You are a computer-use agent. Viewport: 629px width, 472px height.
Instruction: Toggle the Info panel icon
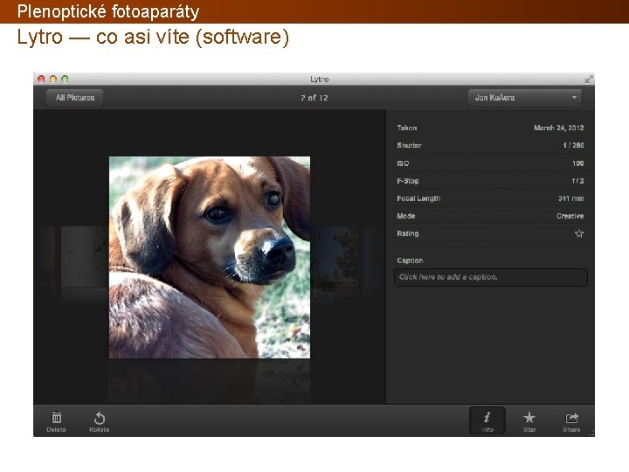pos(487,420)
